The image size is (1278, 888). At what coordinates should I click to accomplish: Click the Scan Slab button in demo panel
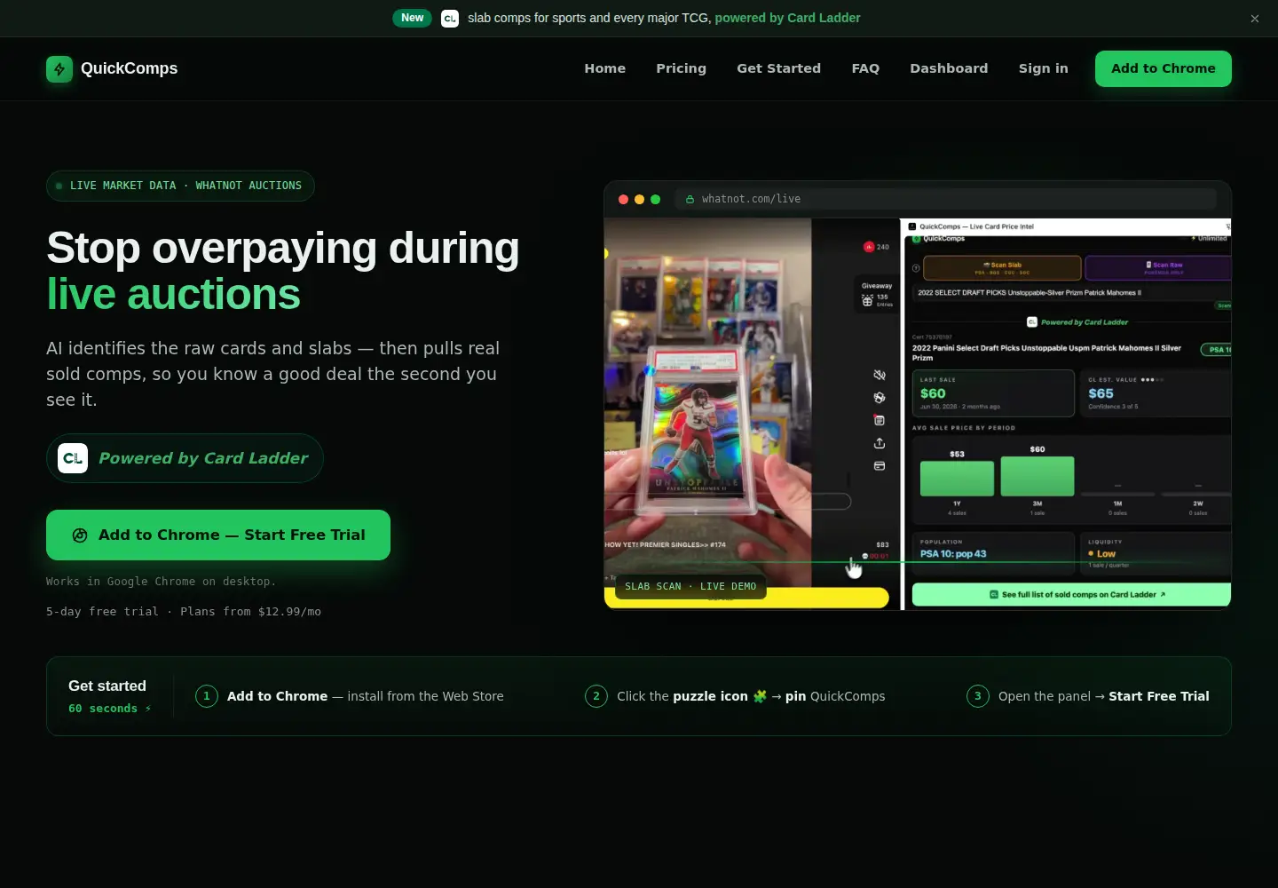[1002, 267]
